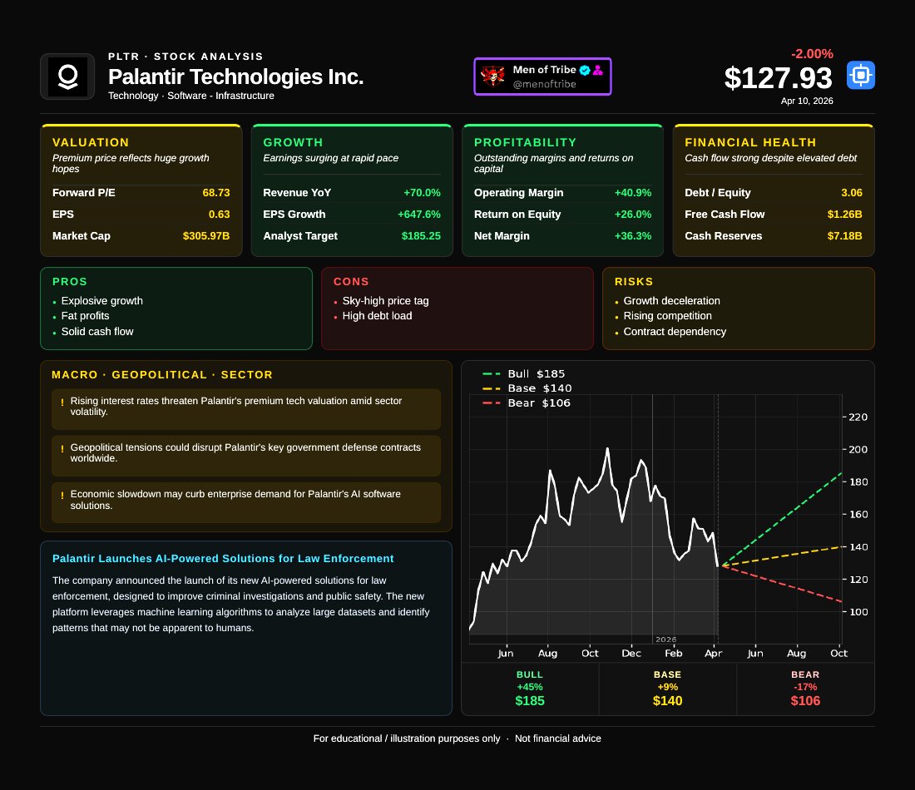Screen dimensions: 915x790
Task: Click the Cash Reserves value $7.18B
Action: pyautogui.click(x=844, y=235)
